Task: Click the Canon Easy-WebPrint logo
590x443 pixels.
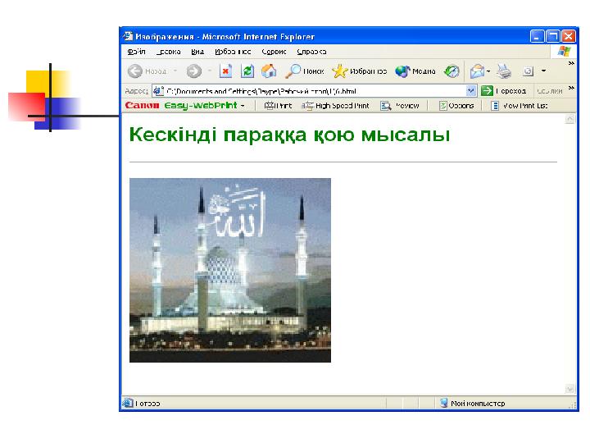Action: click(x=181, y=106)
